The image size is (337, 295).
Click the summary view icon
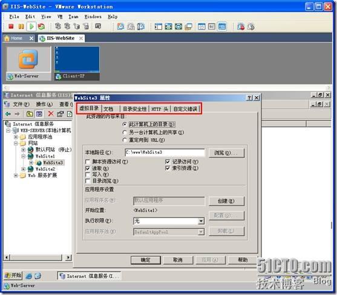[201, 27]
